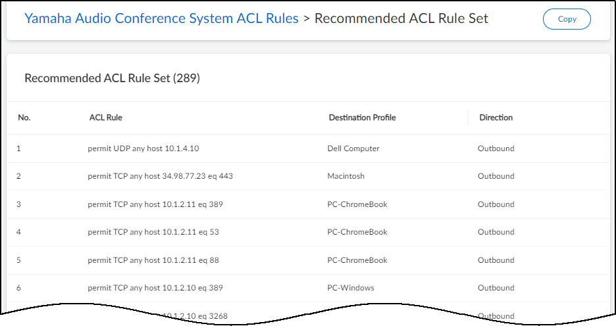Click rule permit TCP 10.1.2.11 eq 53
The image size is (616, 326).
tap(153, 232)
